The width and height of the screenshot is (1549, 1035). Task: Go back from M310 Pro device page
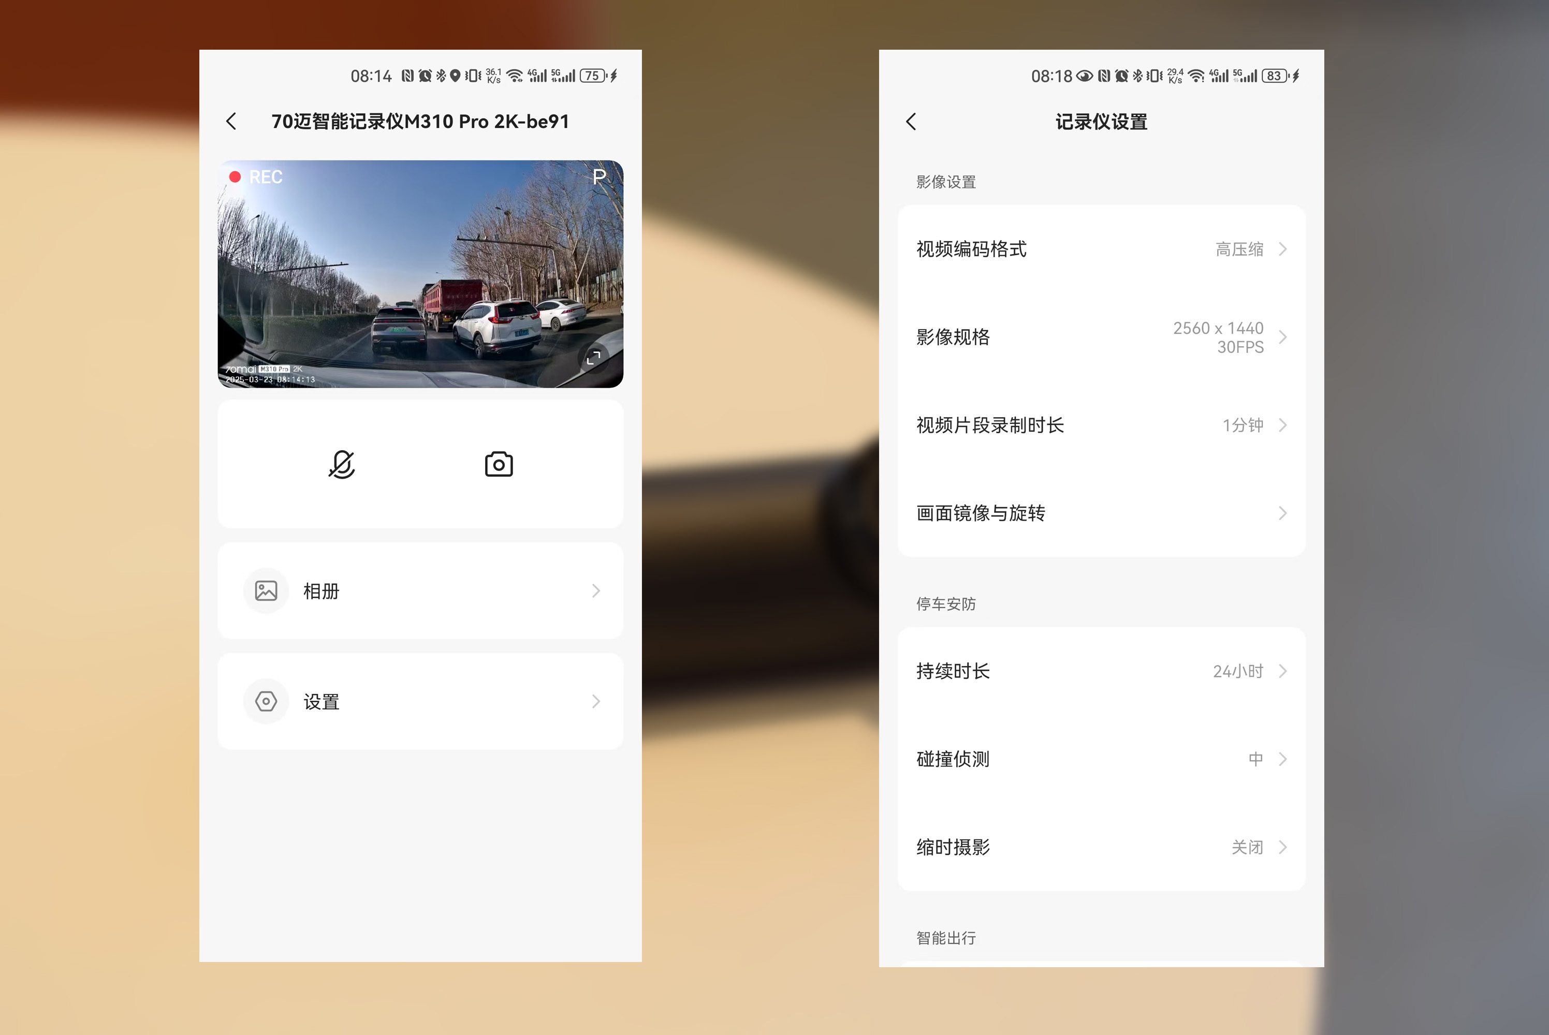231,122
